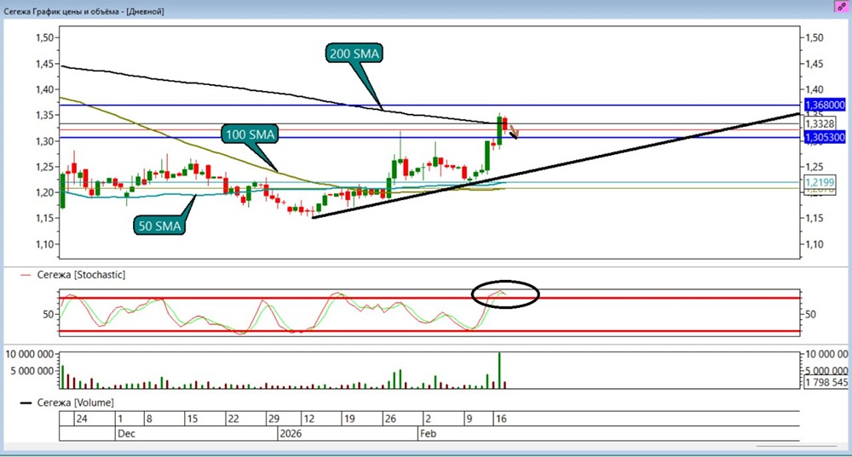This screenshot has width=852, height=457.
Task: Click the 1,3328 current price tag
Action: 820,123
